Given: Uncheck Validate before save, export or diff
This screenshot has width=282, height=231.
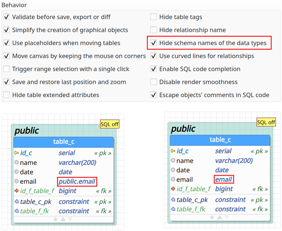Looking at the screenshot, I should [7, 17].
